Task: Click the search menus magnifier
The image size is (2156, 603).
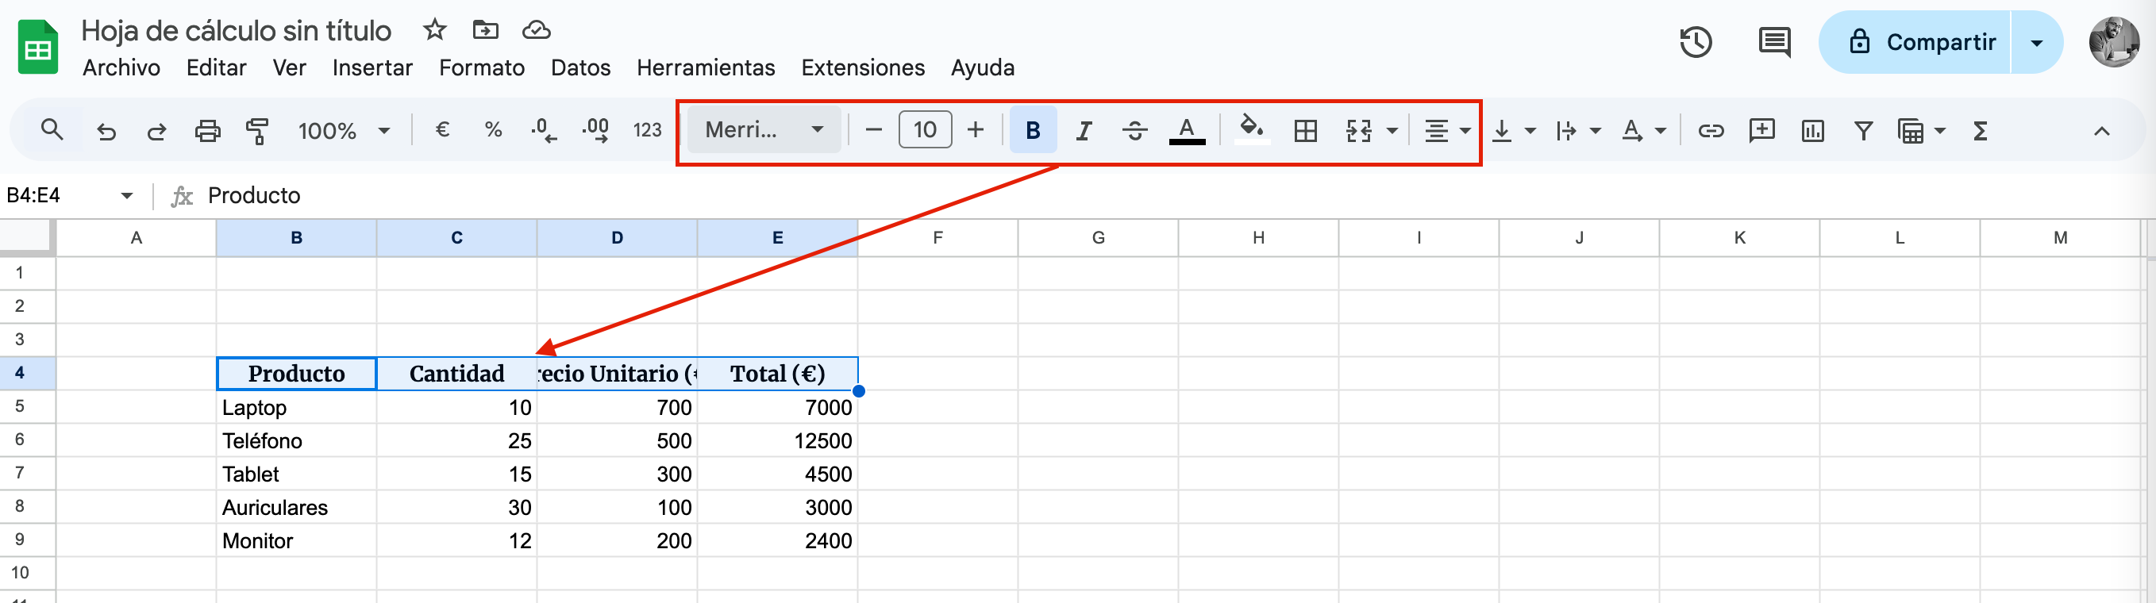Action: (x=52, y=129)
